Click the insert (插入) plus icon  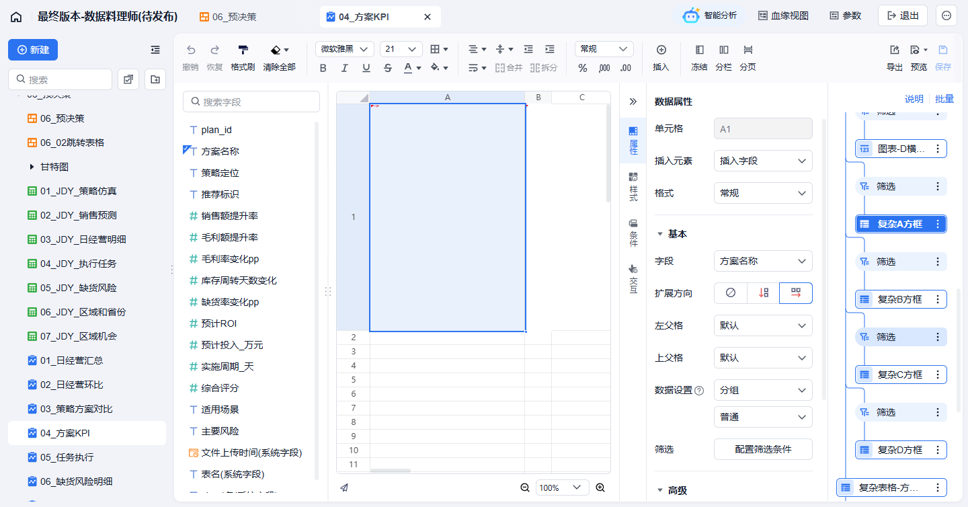pyautogui.click(x=661, y=50)
